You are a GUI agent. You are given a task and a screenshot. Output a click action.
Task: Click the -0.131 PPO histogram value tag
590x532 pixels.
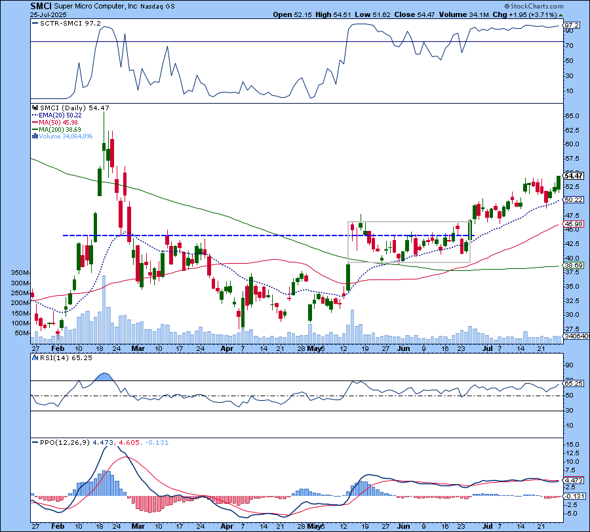[x=574, y=496]
